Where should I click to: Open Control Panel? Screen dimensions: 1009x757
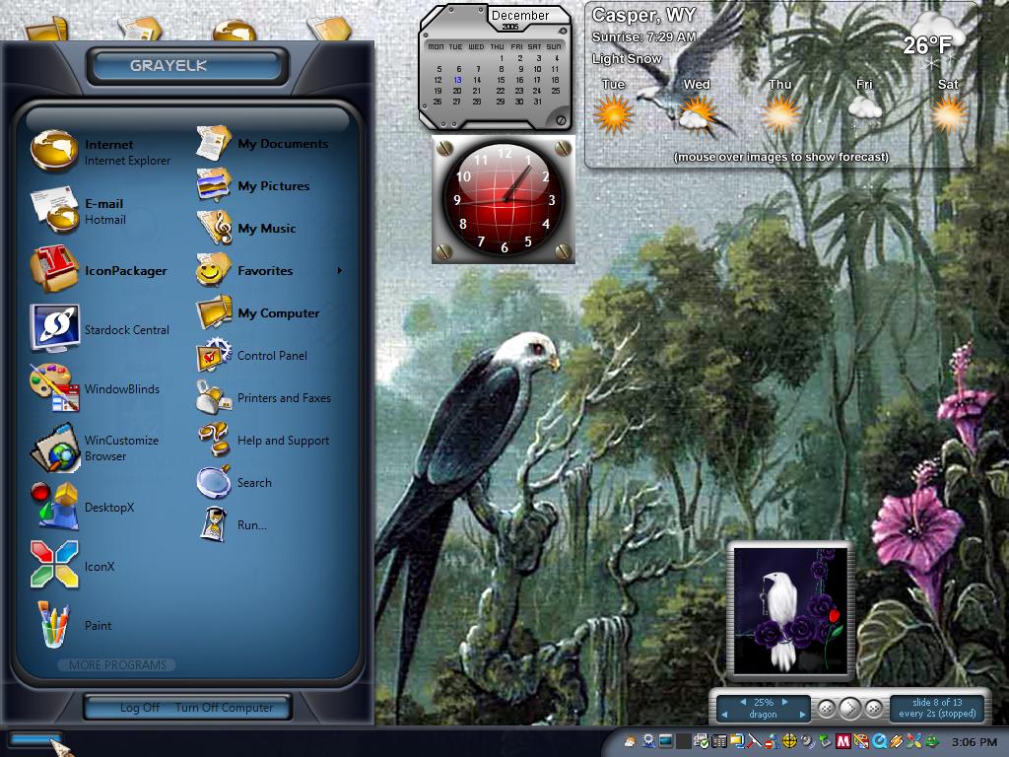(251, 355)
